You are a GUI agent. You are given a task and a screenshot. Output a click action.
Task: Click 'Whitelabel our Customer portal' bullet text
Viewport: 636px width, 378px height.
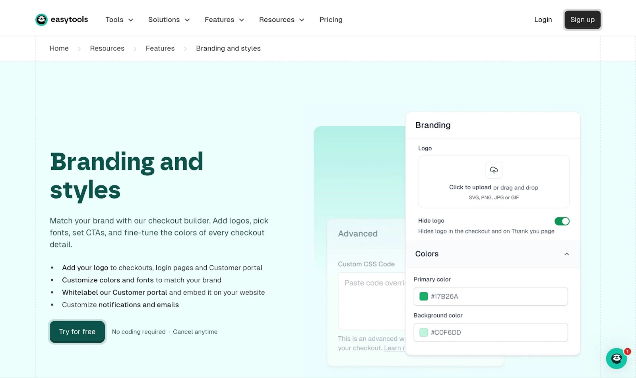tap(114, 293)
